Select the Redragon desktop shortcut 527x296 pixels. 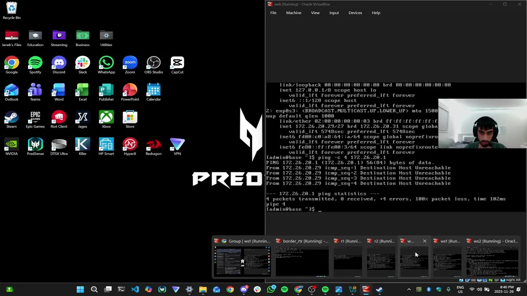pos(154,147)
